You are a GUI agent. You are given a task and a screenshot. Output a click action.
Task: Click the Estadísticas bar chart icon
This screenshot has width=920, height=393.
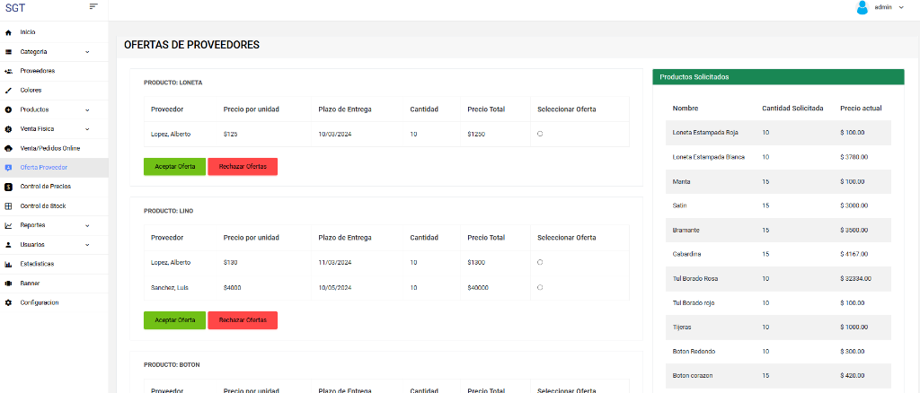(x=8, y=264)
